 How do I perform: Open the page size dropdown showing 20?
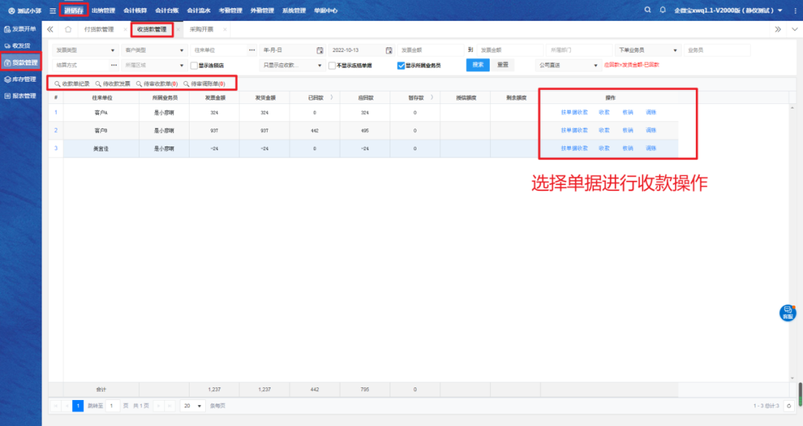pos(193,406)
